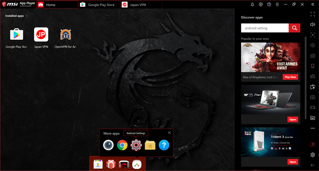Toggle fullscreen mode in the side toolbar
This screenshot has width=319, height=171.
pos(313,14)
